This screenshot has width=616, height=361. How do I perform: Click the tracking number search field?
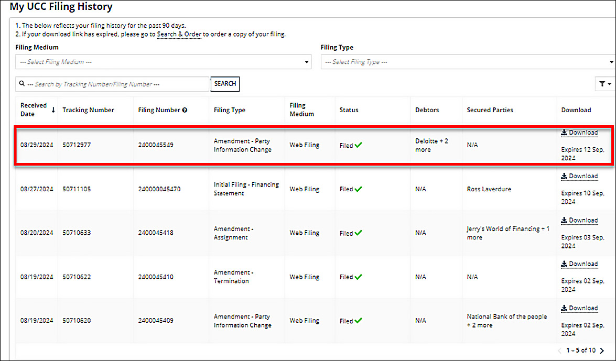(x=118, y=84)
